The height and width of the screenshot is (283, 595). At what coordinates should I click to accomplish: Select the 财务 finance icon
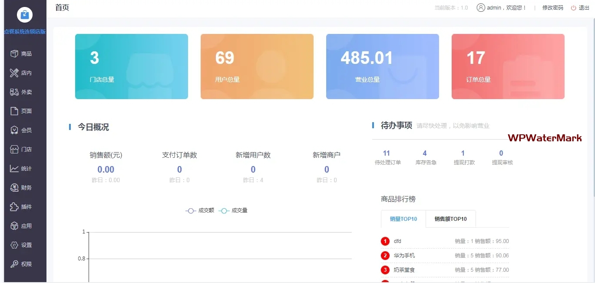coord(14,188)
